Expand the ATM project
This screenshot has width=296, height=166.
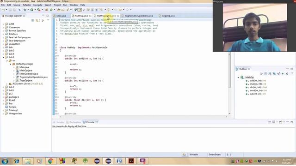pos(3,24)
